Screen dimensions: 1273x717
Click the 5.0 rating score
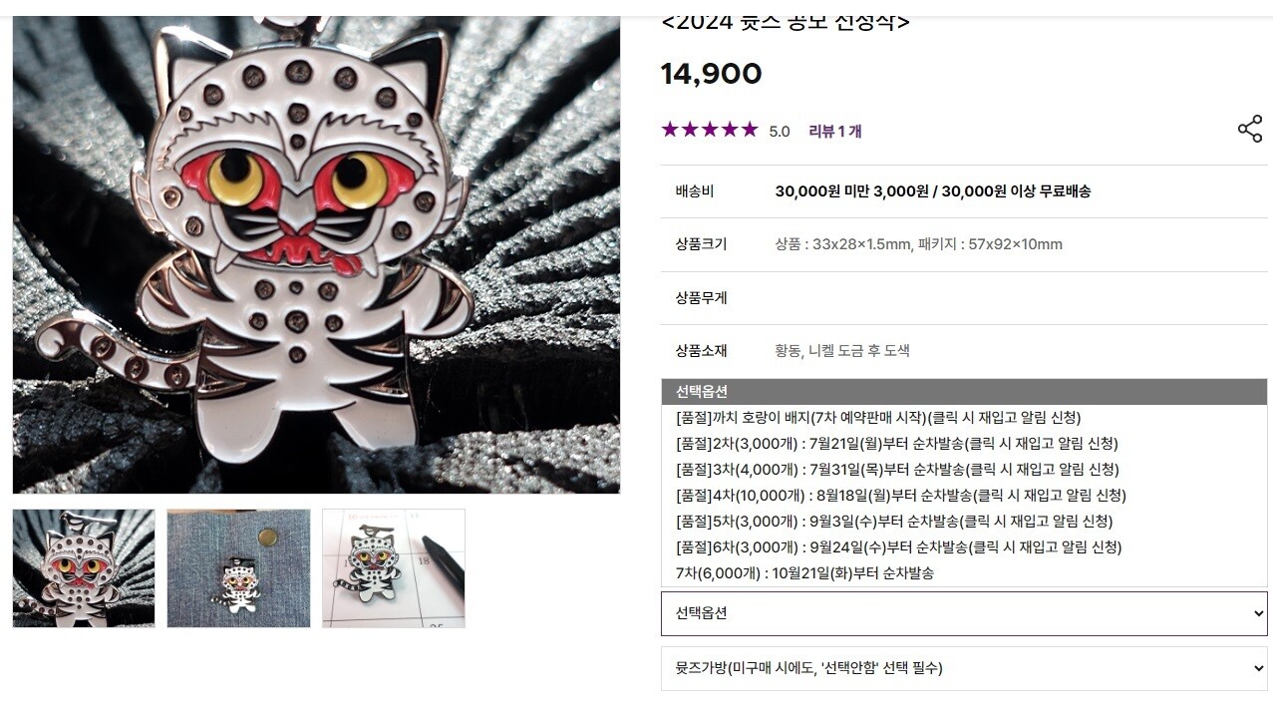click(780, 132)
